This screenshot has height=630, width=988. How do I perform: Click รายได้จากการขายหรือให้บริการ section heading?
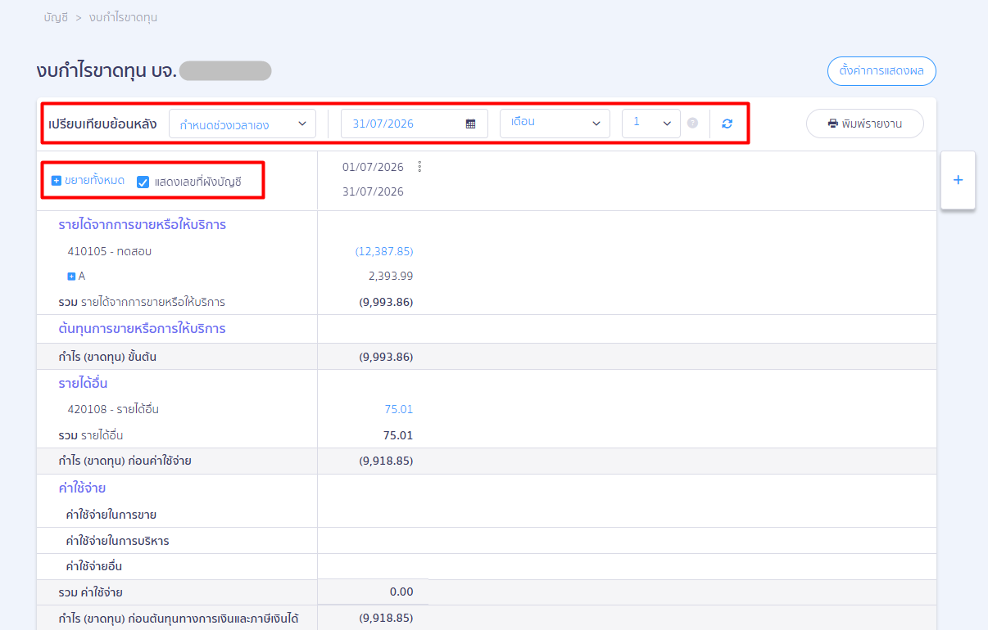point(142,224)
